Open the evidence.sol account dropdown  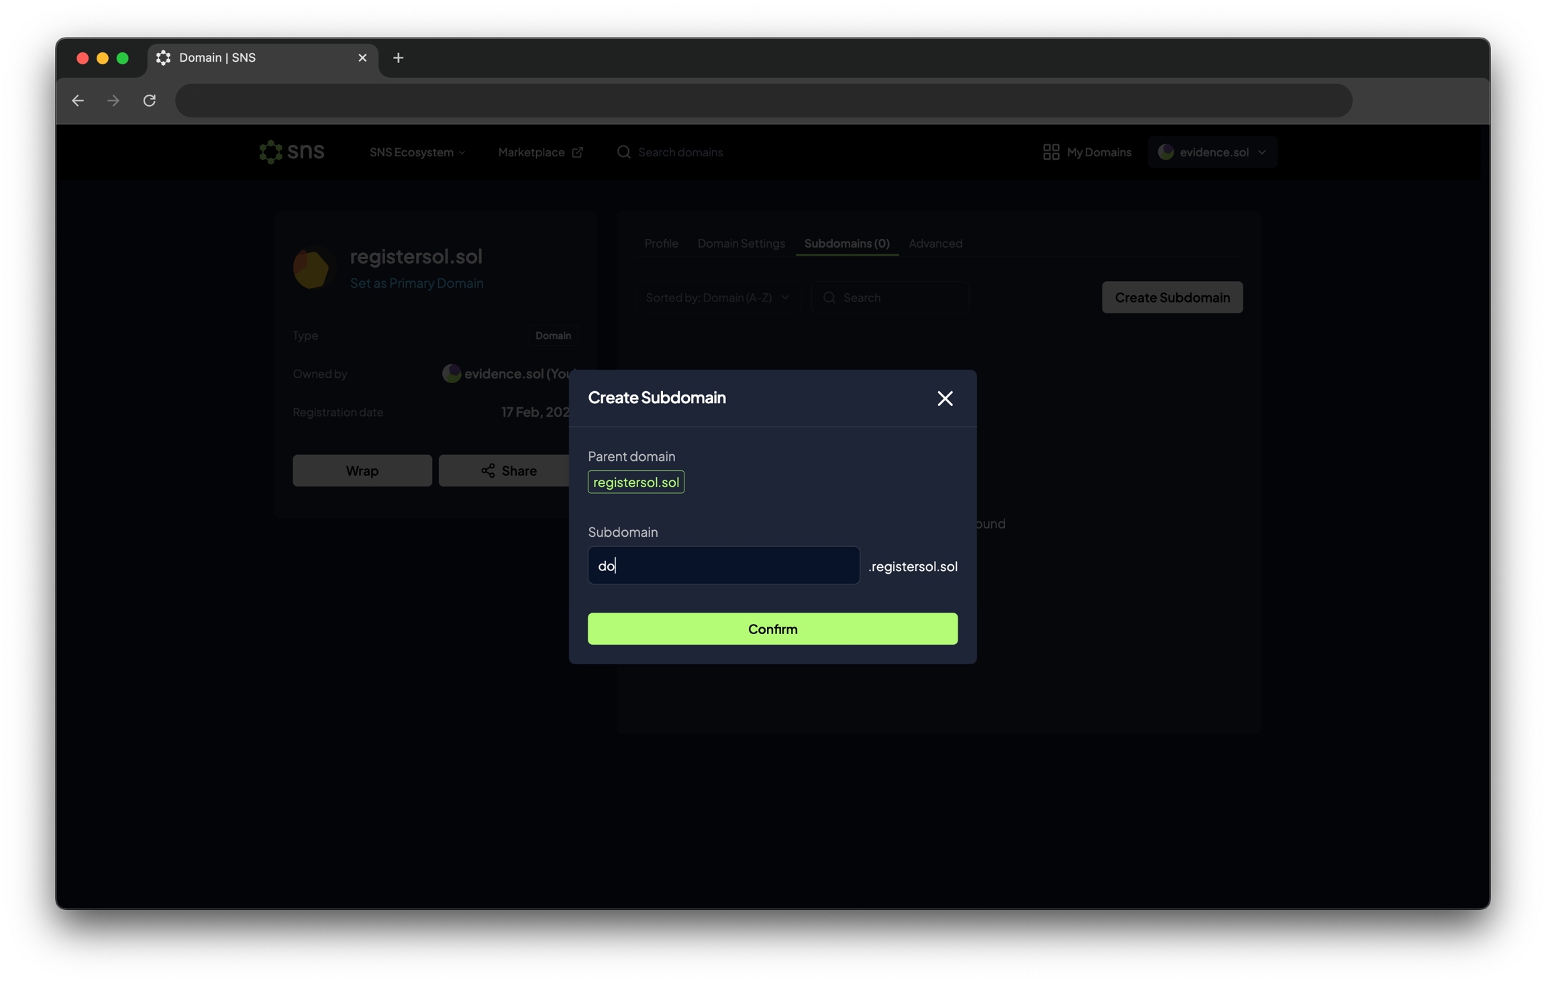coord(1212,152)
